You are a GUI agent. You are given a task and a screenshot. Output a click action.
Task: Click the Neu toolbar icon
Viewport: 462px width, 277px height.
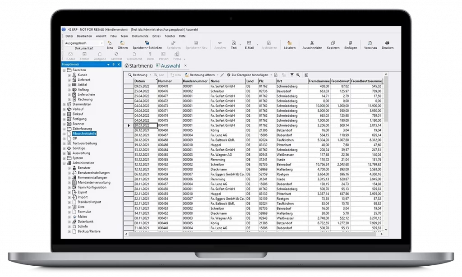point(110,43)
